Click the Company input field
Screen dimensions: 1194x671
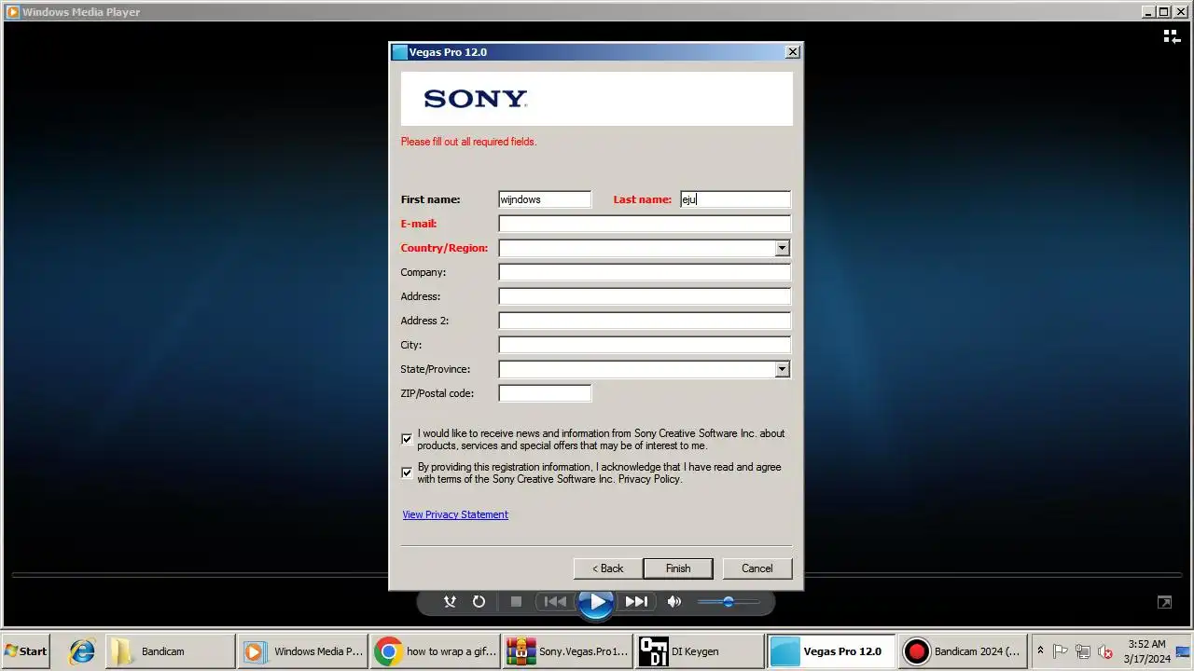645,272
